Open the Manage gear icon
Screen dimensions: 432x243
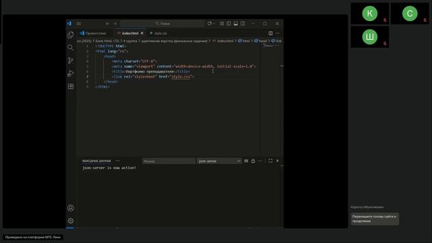click(70, 221)
